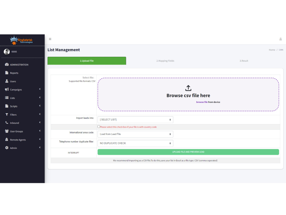Open user profile icon at top right
The height and width of the screenshot is (215, 286).
pos(281,39)
